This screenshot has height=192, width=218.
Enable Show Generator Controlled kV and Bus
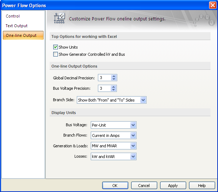[x=55, y=54]
